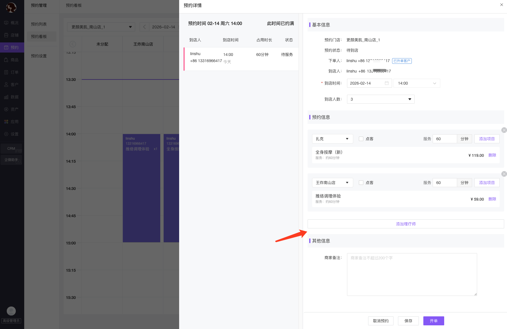Remove the 扎克 therapist block with X icon
507x329 pixels.
(504, 130)
